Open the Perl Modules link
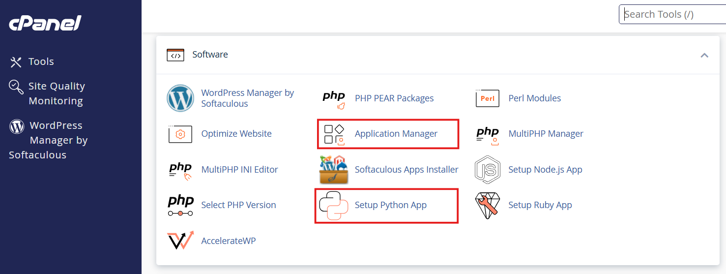 (535, 98)
